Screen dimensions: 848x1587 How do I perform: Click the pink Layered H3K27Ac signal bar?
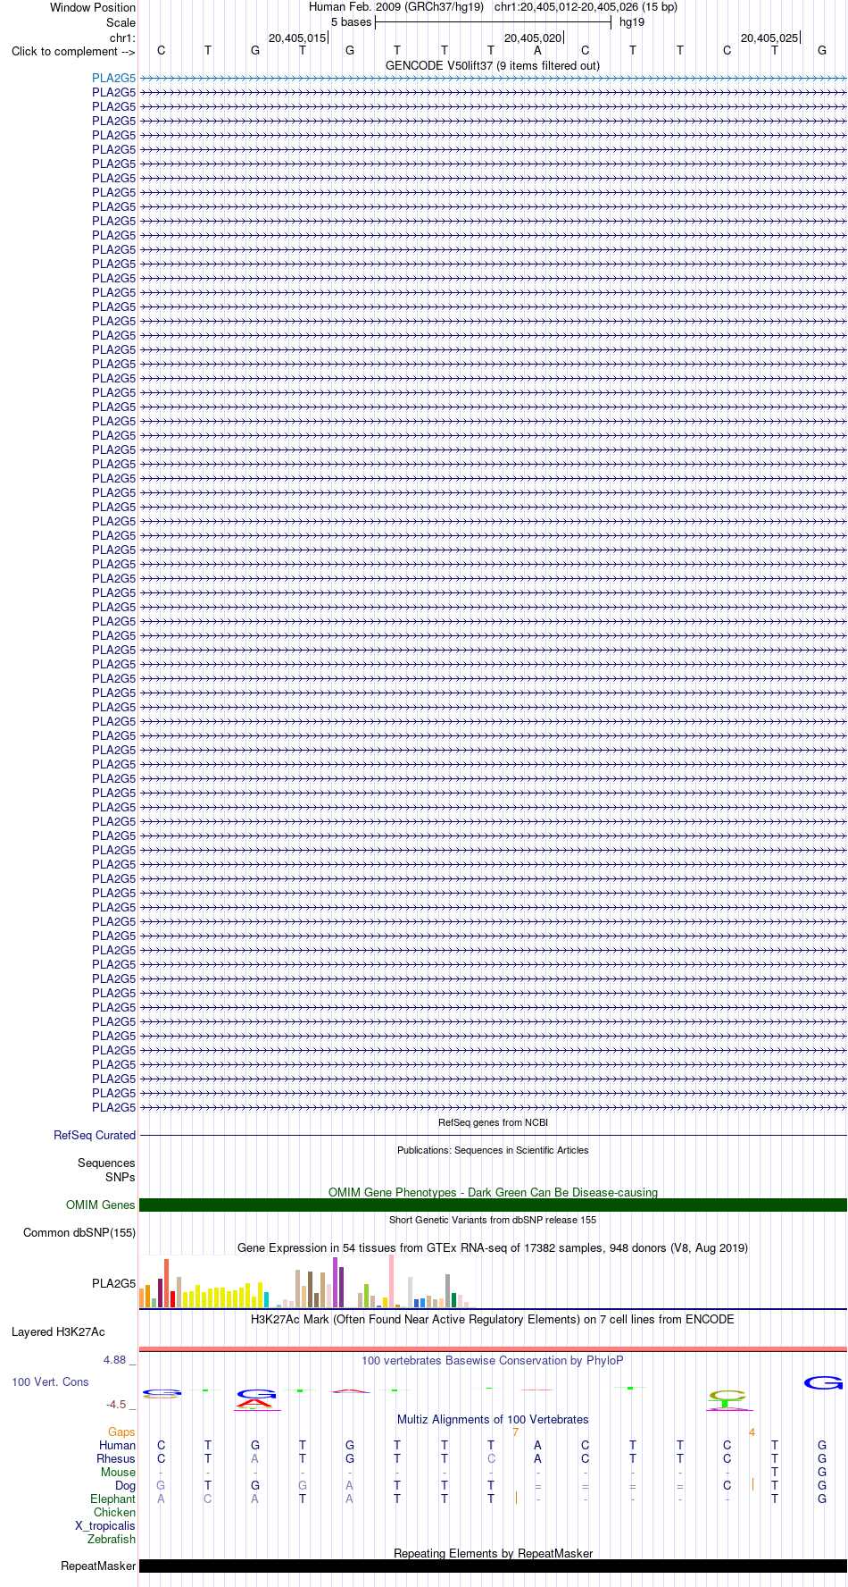pyautogui.click(x=493, y=1348)
